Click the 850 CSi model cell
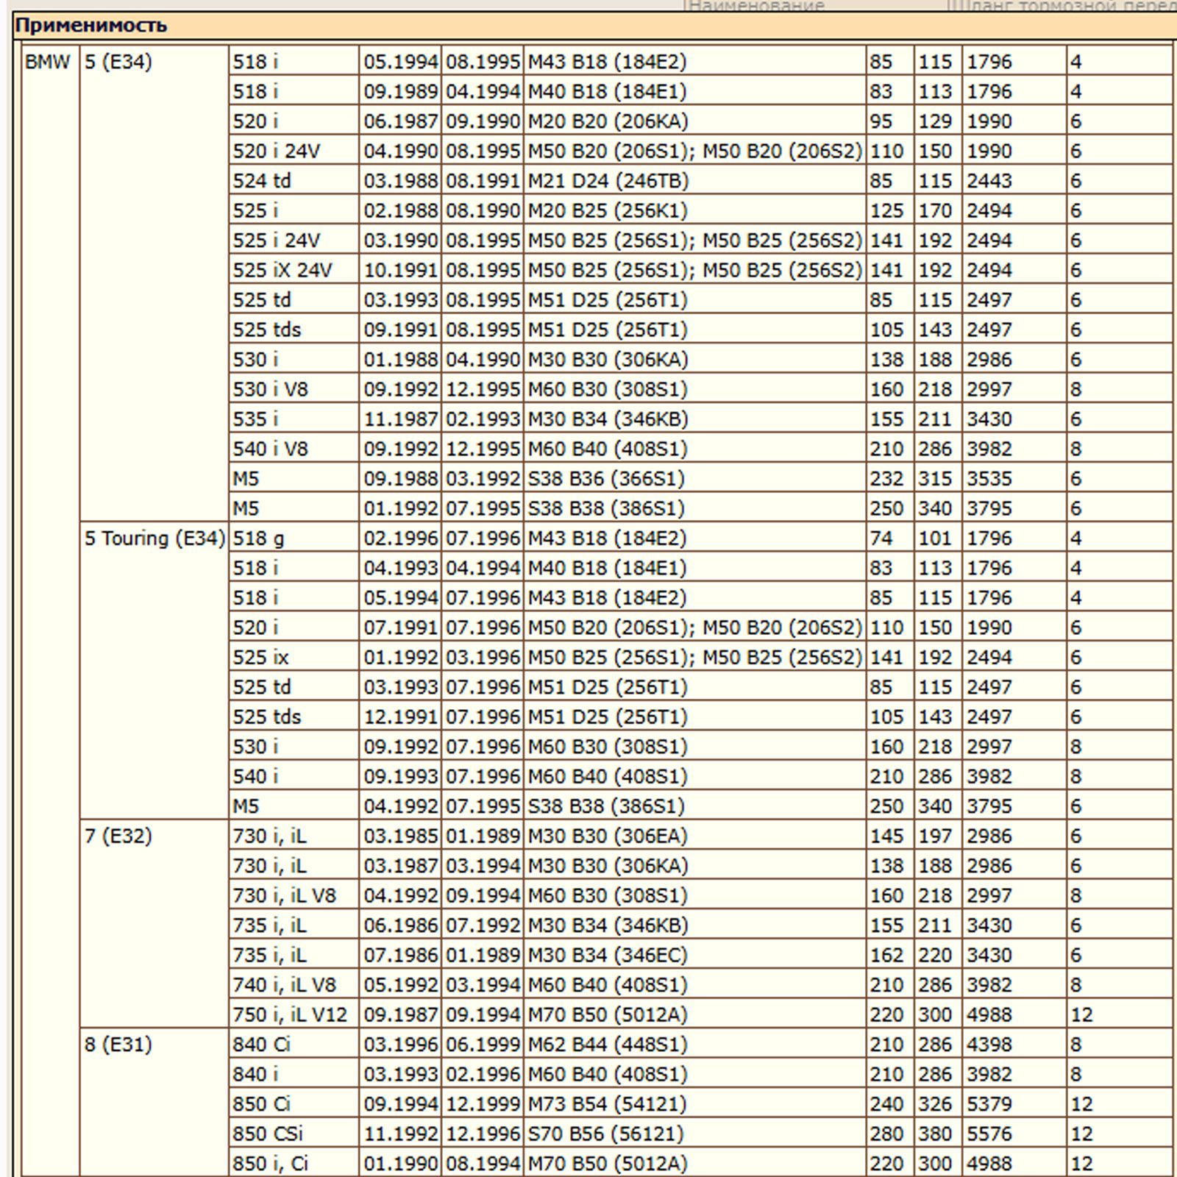Screen dimensions: 1177x1177 point(268,1134)
